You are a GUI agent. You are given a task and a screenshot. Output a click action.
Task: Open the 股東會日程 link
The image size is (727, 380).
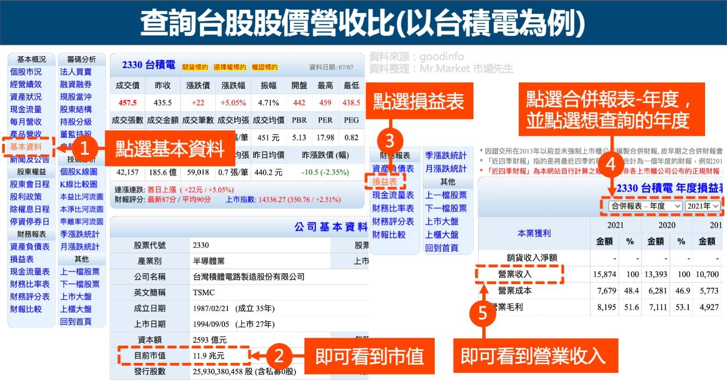coord(30,184)
